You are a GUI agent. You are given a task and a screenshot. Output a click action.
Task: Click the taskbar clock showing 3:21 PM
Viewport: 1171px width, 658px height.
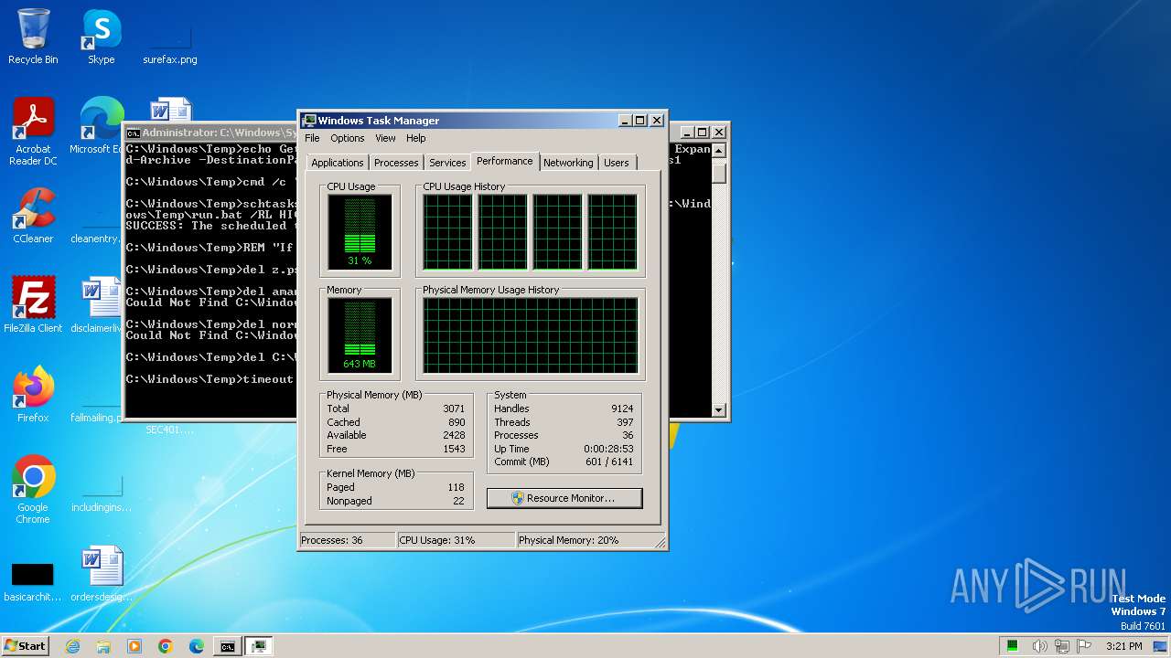point(1123,646)
